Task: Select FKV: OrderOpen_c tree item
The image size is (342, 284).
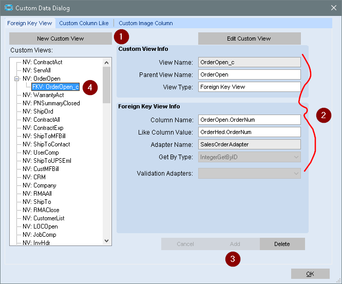Action: click(55, 87)
